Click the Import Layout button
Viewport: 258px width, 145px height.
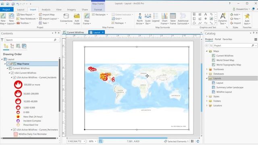pos(49,19)
